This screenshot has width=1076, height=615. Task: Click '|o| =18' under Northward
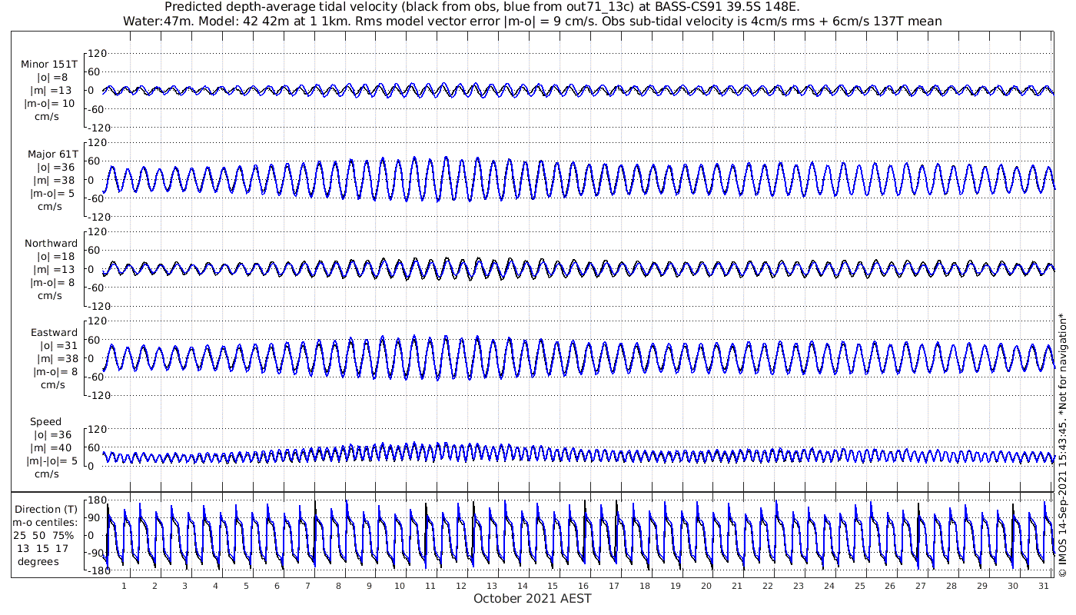coord(55,257)
